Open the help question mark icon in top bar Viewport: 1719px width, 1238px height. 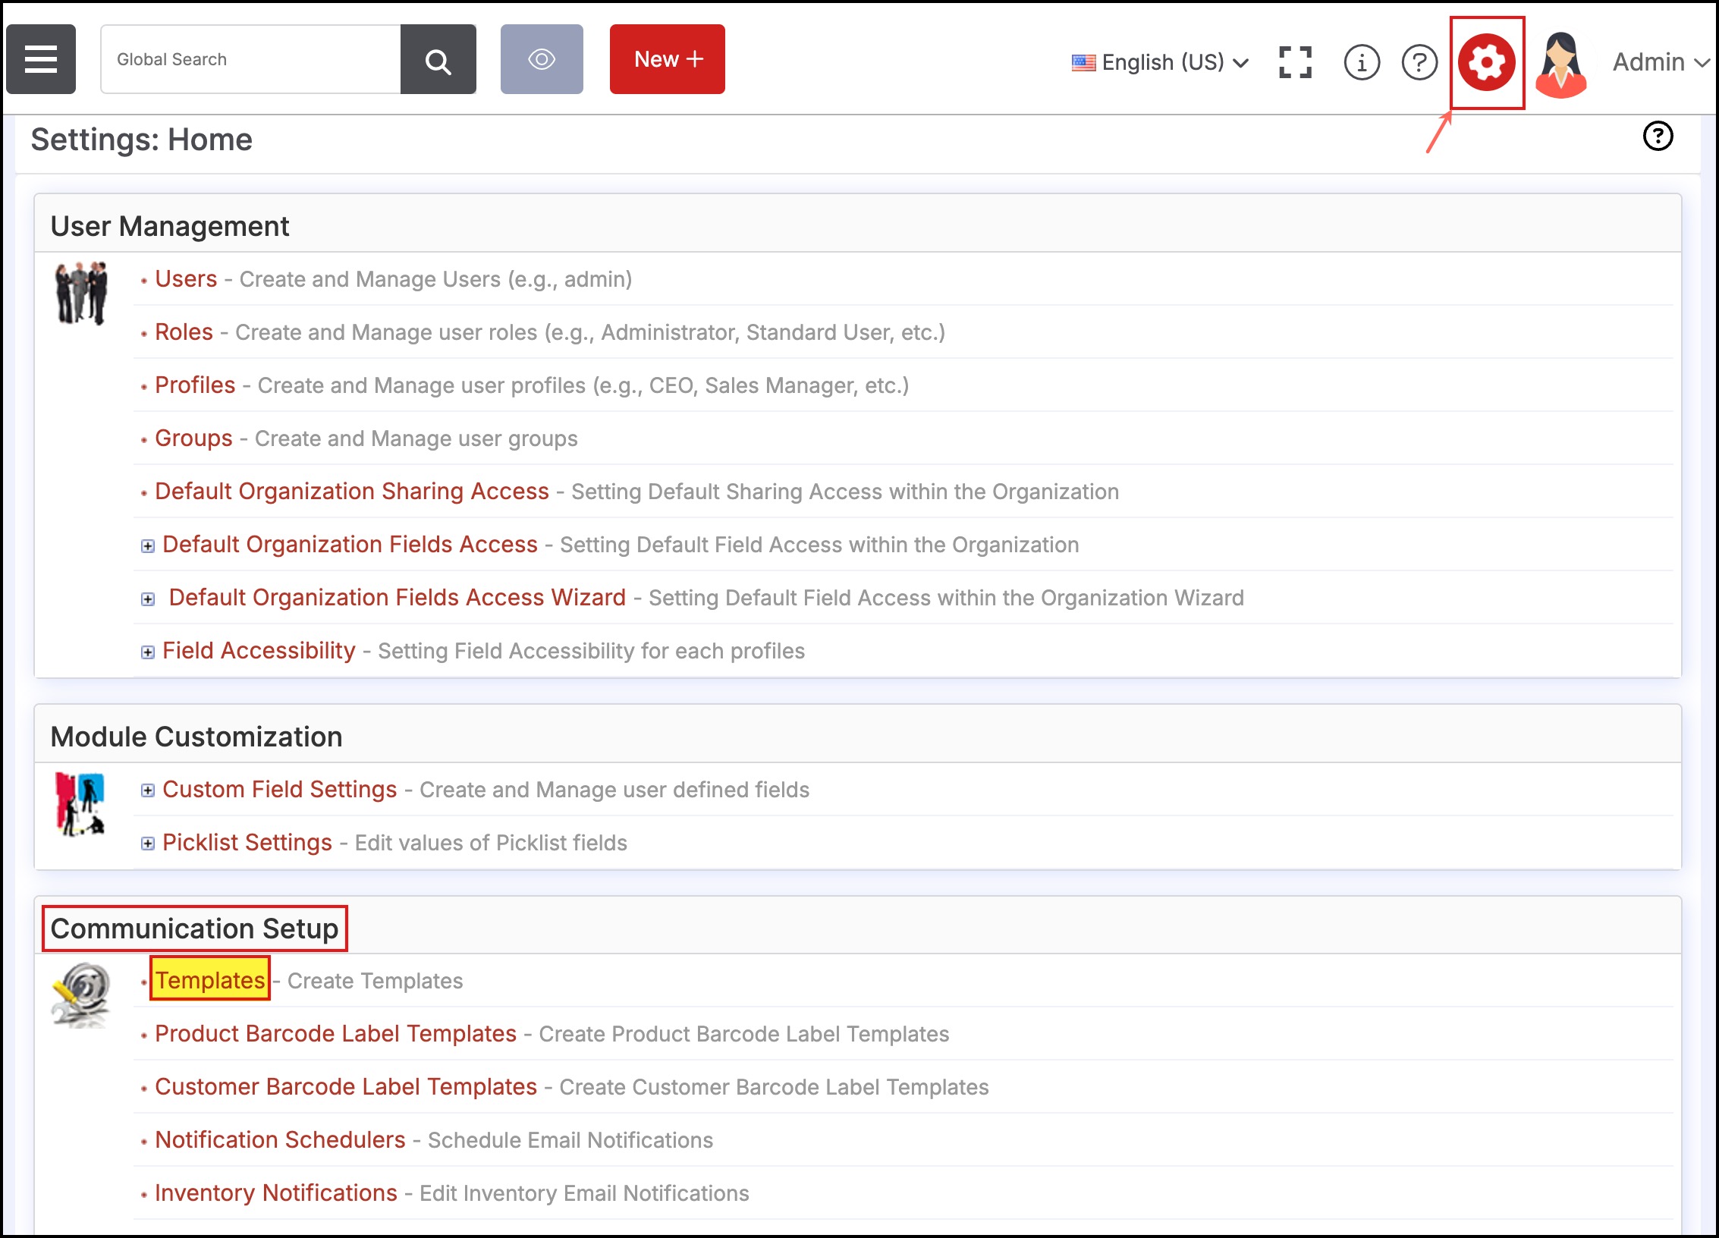pos(1419,62)
